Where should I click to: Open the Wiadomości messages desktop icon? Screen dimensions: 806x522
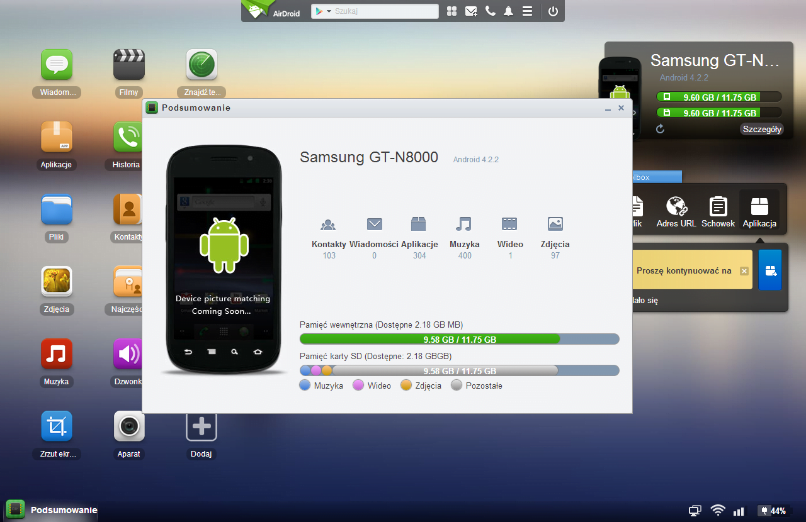click(57, 65)
